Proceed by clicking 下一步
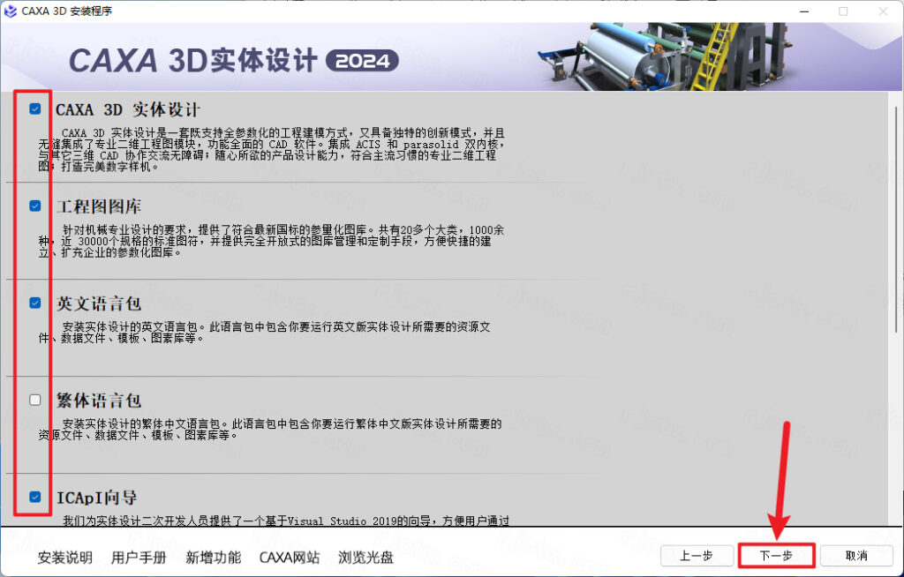The image size is (904, 577). click(776, 556)
